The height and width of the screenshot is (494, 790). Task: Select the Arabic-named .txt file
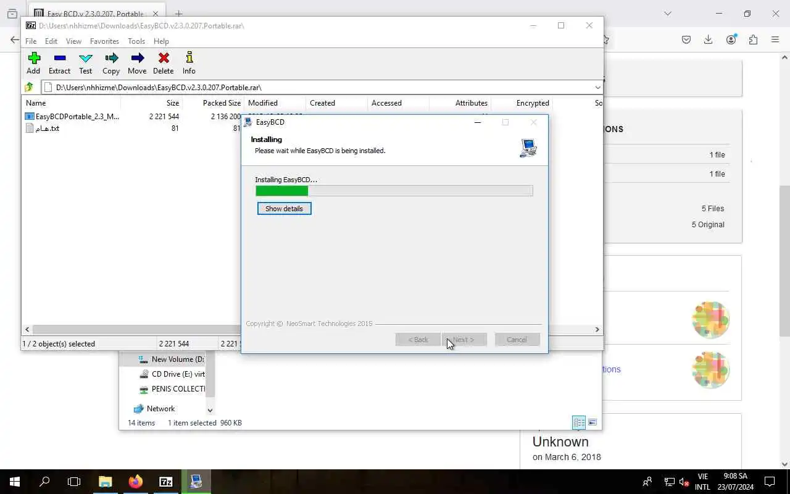pos(43,128)
